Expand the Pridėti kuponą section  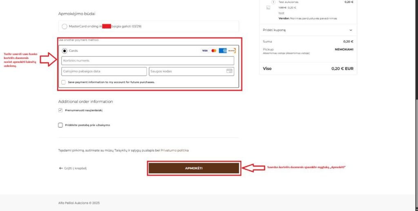point(350,30)
